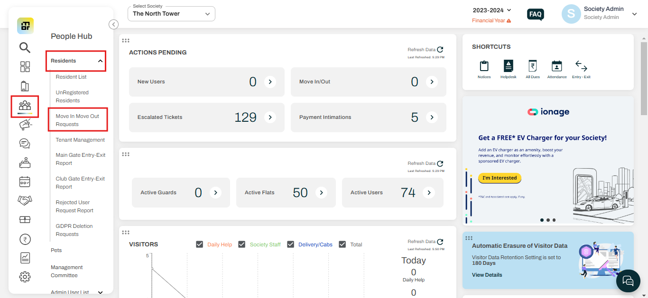The width and height of the screenshot is (648, 298).
Task: Collapse the People Hub panel with arrow button
Action: point(113,24)
